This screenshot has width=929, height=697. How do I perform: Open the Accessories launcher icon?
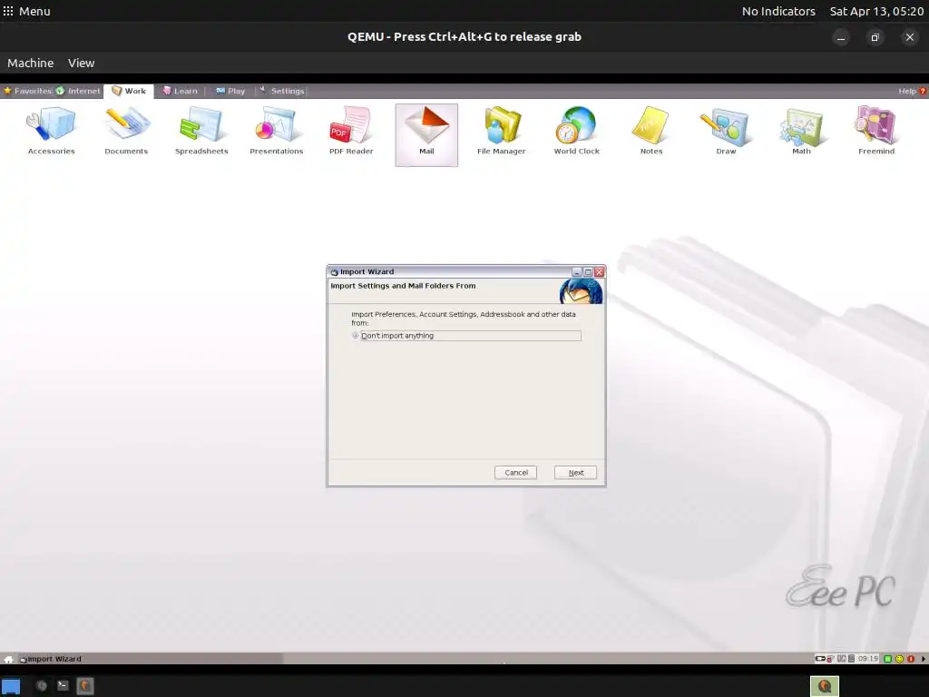click(51, 132)
